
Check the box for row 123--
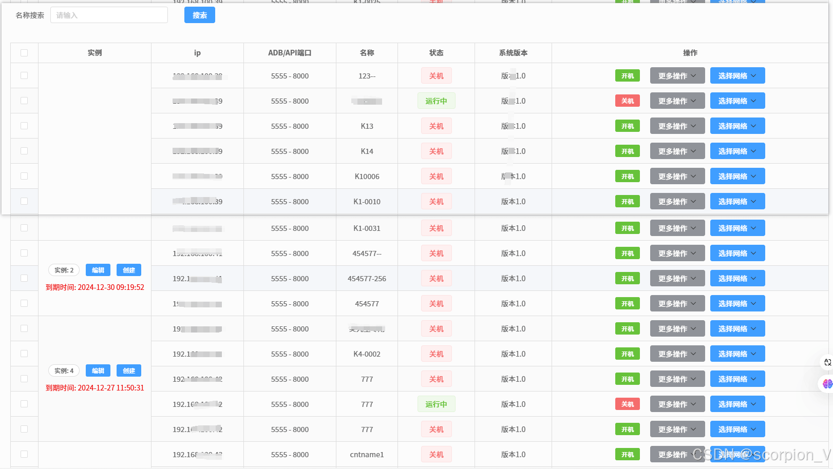[24, 75]
